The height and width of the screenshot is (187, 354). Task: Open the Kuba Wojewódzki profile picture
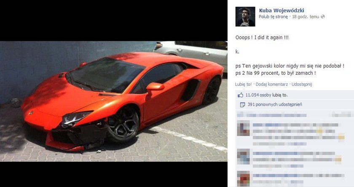245,16
